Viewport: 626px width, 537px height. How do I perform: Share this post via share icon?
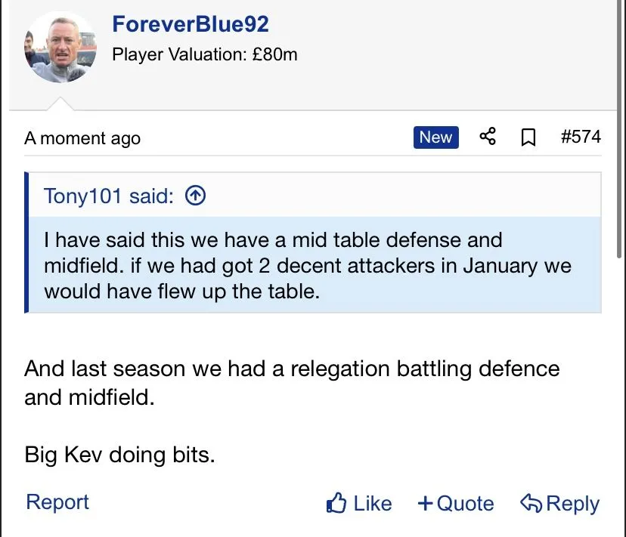[x=488, y=137]
